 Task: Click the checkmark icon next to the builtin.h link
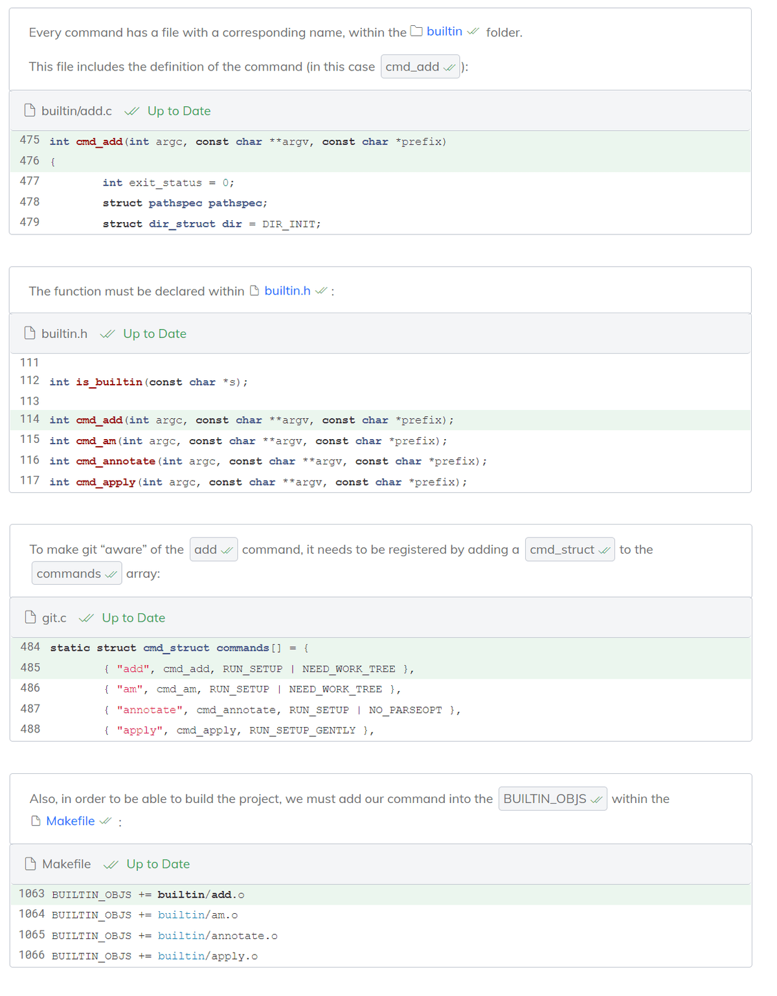(321, 291)
